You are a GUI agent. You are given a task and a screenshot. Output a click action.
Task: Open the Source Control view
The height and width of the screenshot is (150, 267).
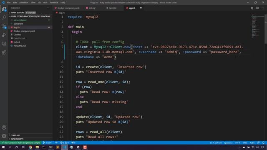[x=4, y=26]
